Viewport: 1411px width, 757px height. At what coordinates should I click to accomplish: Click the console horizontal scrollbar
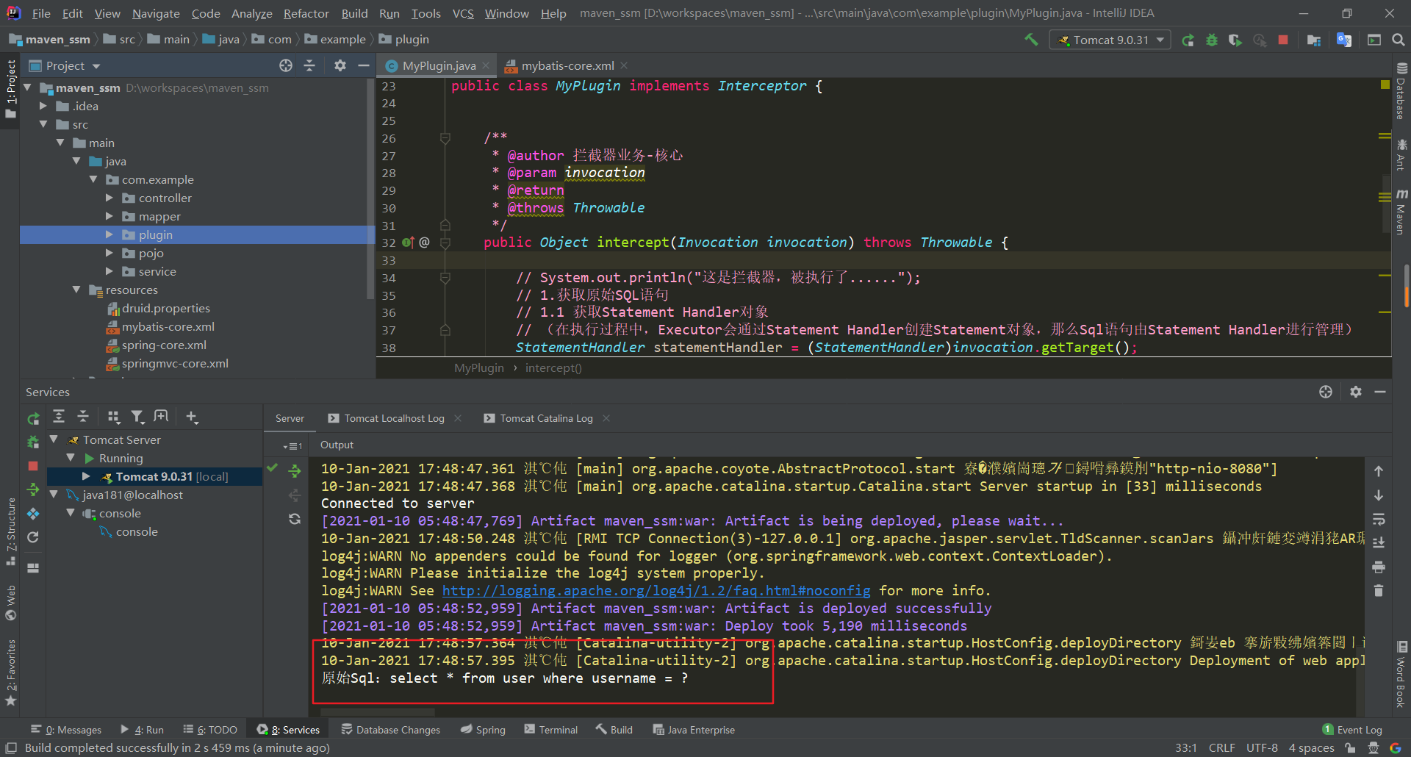(x=378, y=711)
